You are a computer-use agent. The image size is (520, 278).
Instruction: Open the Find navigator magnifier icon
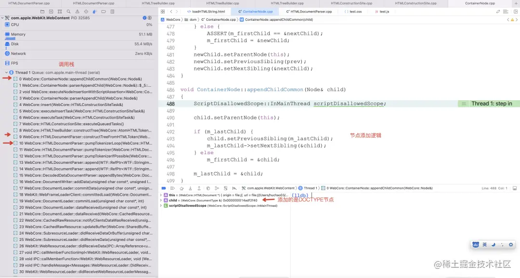pyautogui.click(x=68, y=12)
